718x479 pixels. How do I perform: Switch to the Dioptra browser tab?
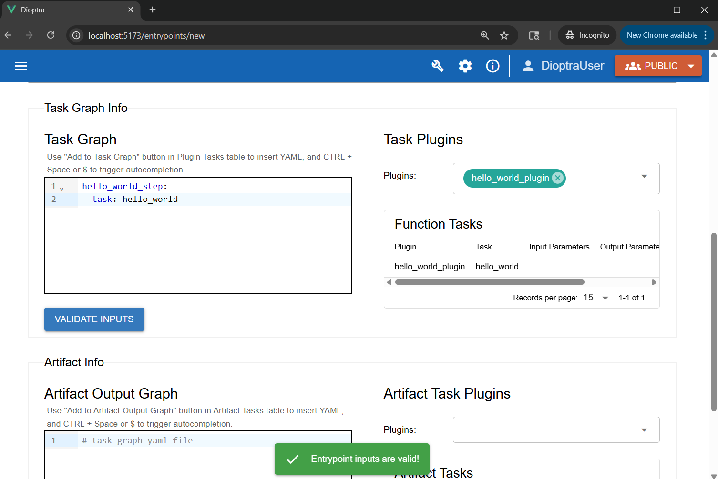pyautogui.click(x=67, y=10)
